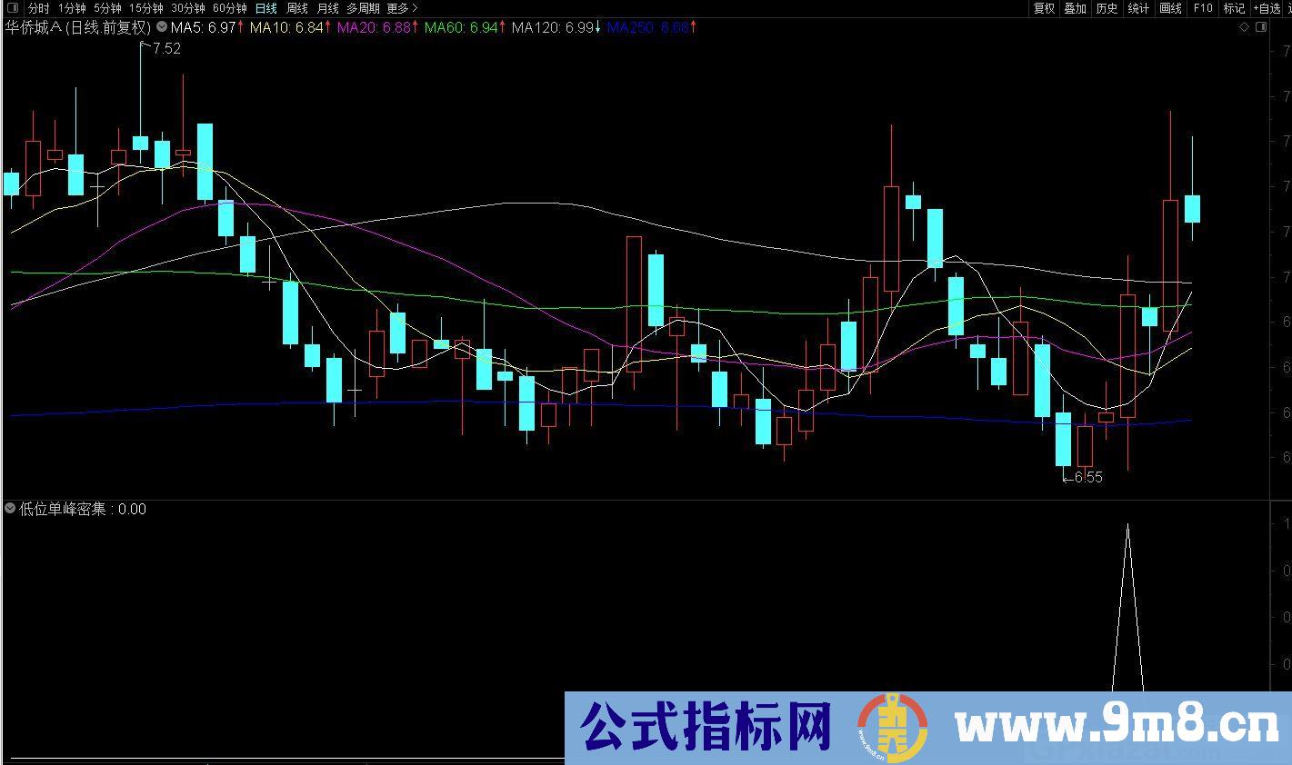Click the diamond icon in chart corner
Viewport: 1292px width, 765px height.
click(x=1244, y=27)
